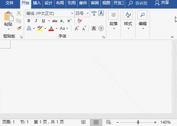Click the 第 1 页, 共 1 页 indicator
177x126 pixels.
click(x=49, y=122)
